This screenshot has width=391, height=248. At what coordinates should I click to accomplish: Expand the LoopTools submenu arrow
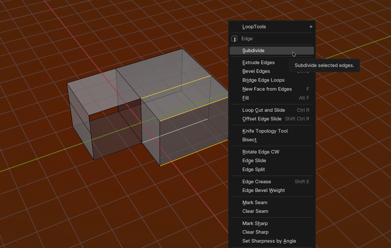point(311,27)
